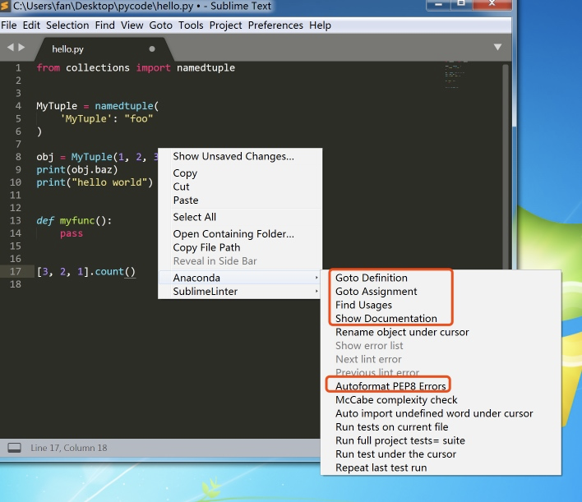Choose Show Unsaved Changes in context menu
This screenshot has width=582, height=502.
click(240, 156)
